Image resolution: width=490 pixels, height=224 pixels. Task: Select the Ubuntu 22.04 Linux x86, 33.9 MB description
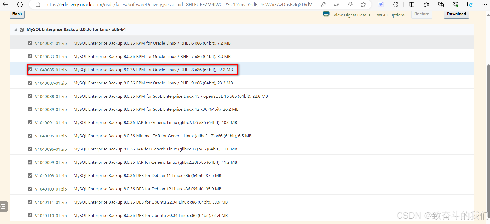coord(151,202)
